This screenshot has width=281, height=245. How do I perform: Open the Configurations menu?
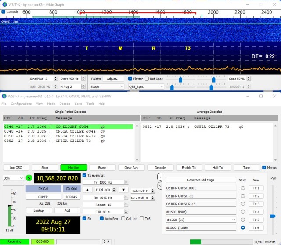21,104
